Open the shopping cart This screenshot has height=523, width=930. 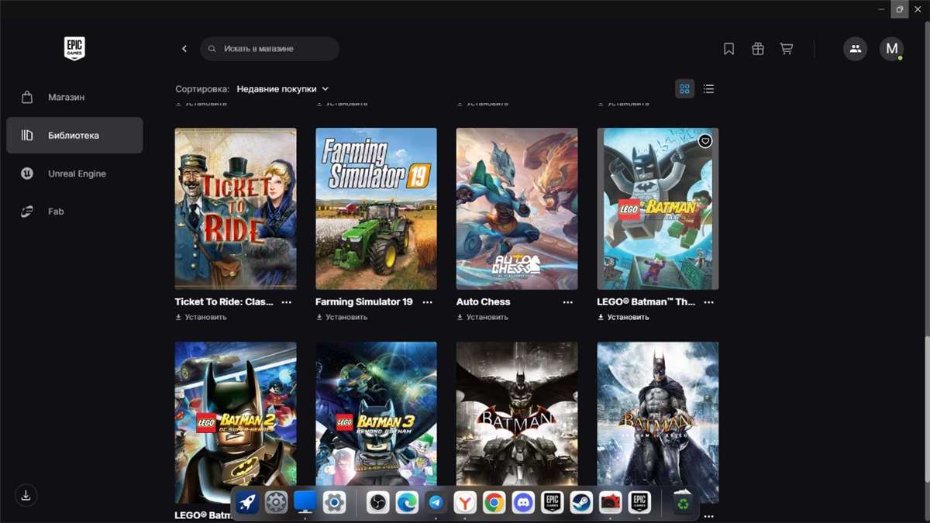pyautogui.click(x=787, y=49)
